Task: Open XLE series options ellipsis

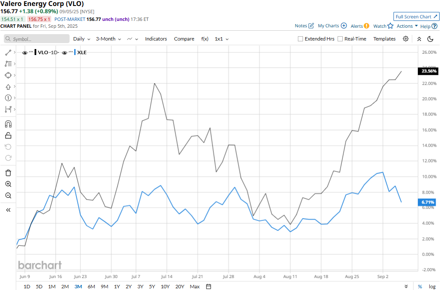Action: pos(71,52)
